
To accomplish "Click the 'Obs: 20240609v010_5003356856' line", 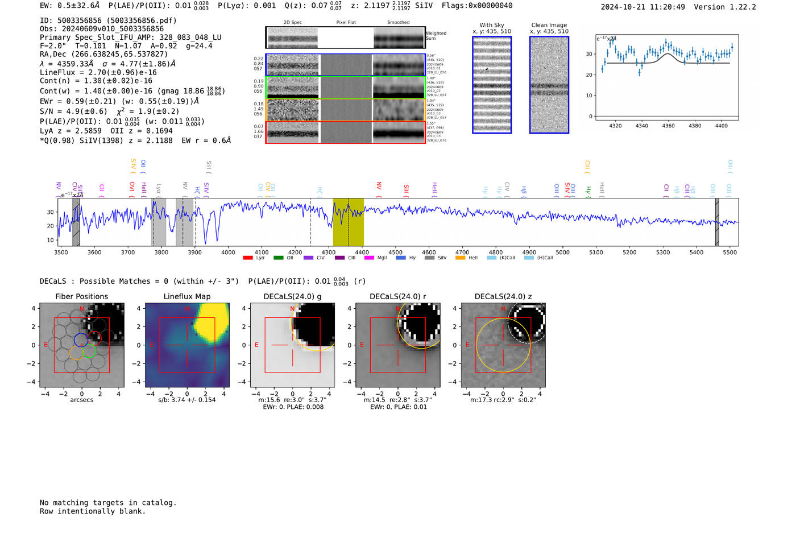I will 102,29.
